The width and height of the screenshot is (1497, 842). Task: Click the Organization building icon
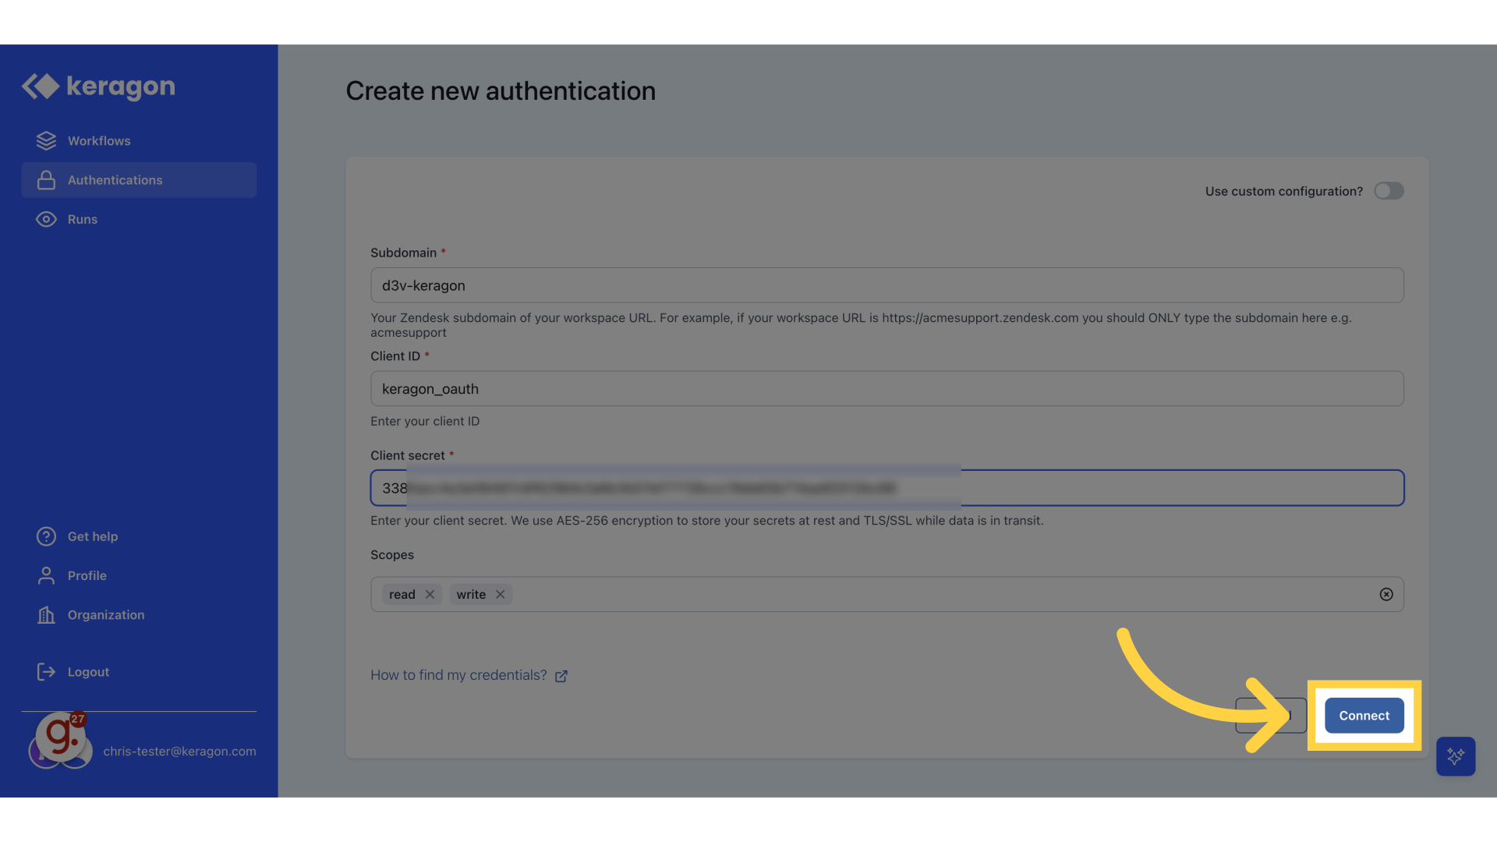(x=46, y=615)
